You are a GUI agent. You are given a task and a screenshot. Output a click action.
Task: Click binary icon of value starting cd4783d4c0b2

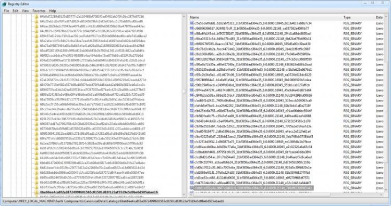(191, 183)
